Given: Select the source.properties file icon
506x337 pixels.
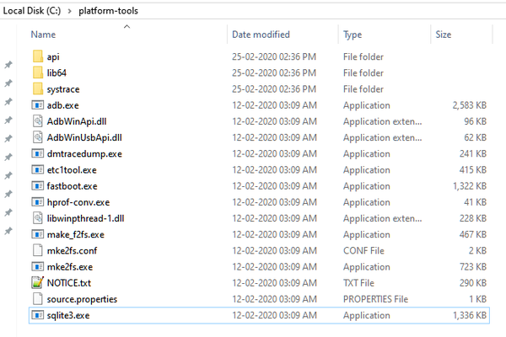Looking at the screenshot, I should [38, 299].
